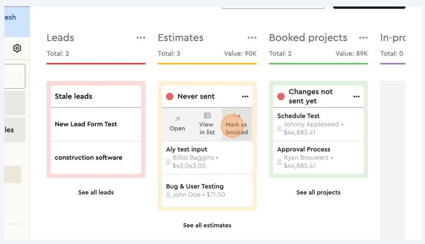Click See all leads link

96,192
